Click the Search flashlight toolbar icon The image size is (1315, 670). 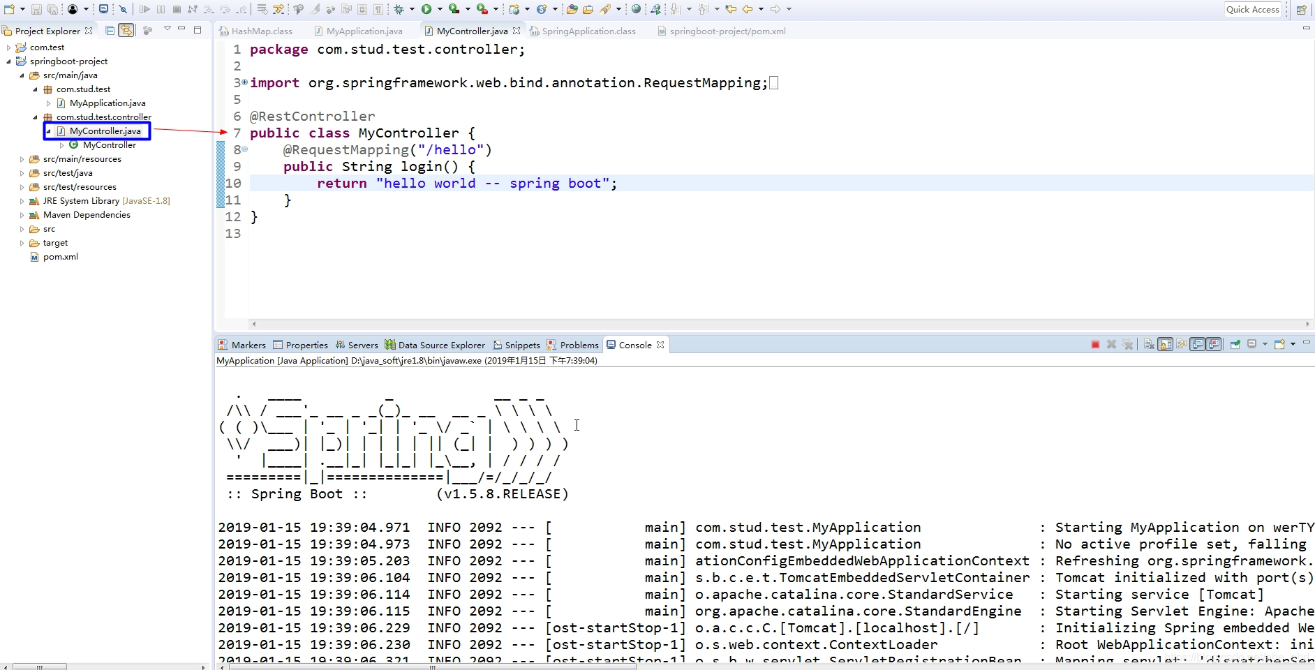(x=605, y=9)
